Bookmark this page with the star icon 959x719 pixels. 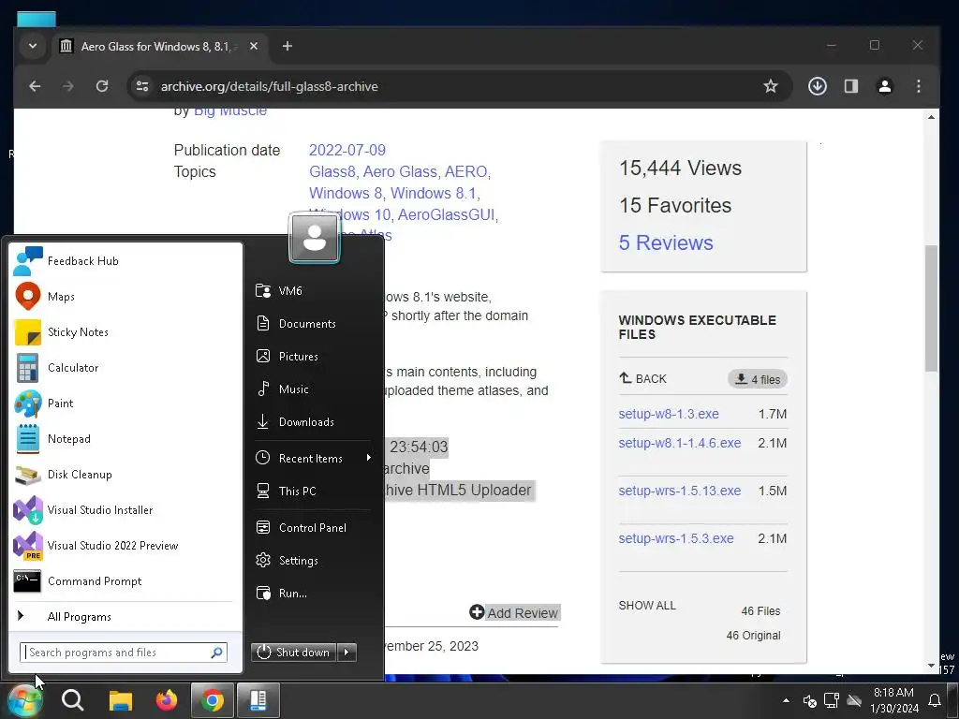pyautogui.click(x=771, y=86)
